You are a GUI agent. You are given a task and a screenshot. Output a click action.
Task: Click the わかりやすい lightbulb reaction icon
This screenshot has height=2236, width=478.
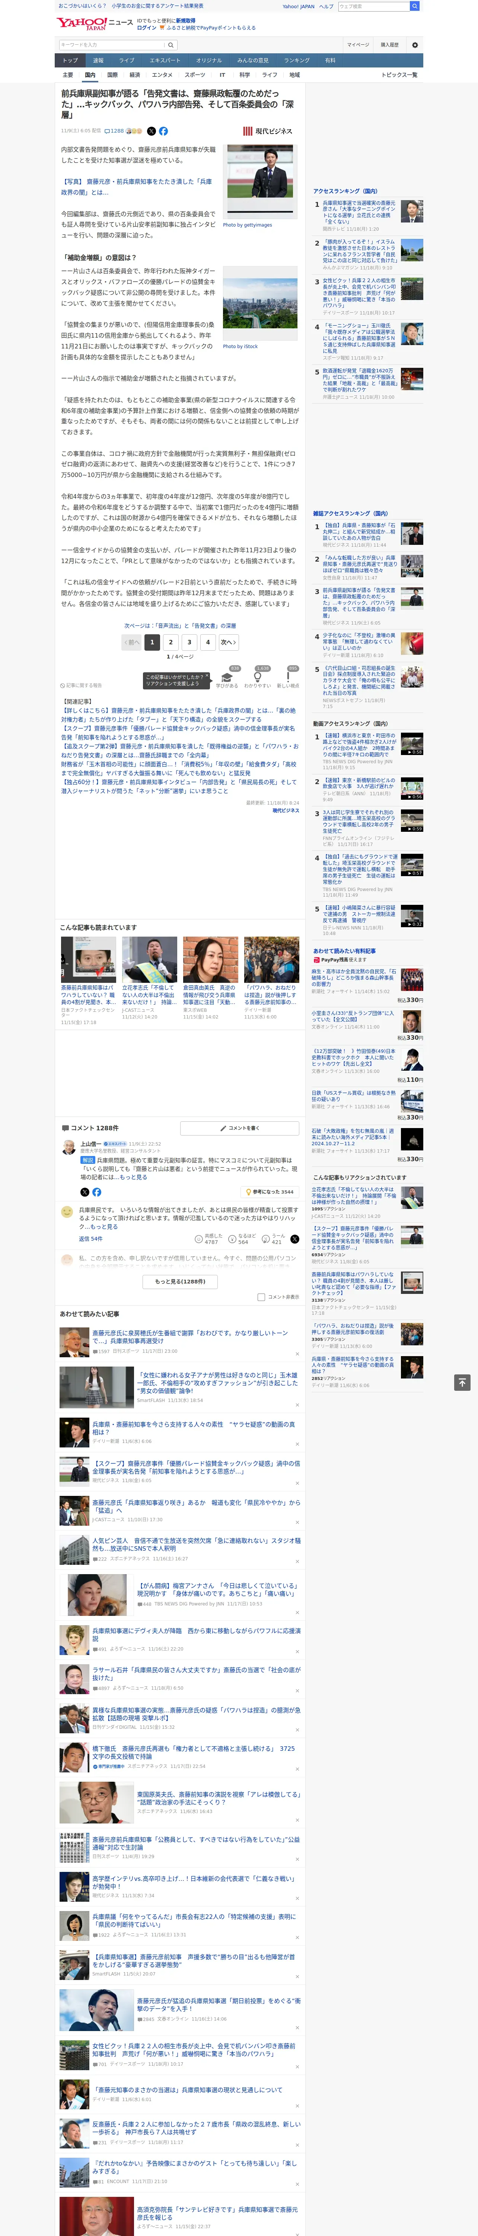257,678
